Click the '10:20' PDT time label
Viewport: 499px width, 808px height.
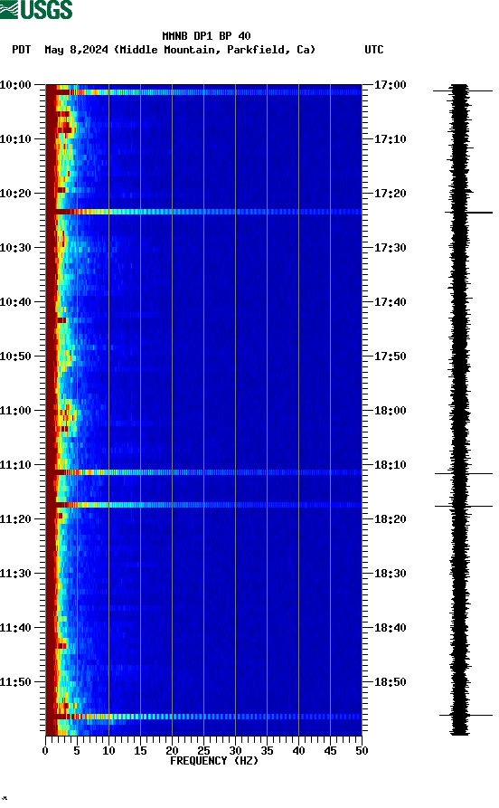coord(15,194)
